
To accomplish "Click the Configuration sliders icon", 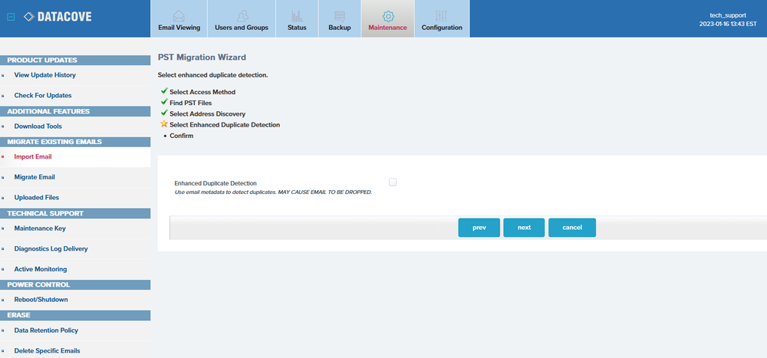I will [x=442, y=15].
